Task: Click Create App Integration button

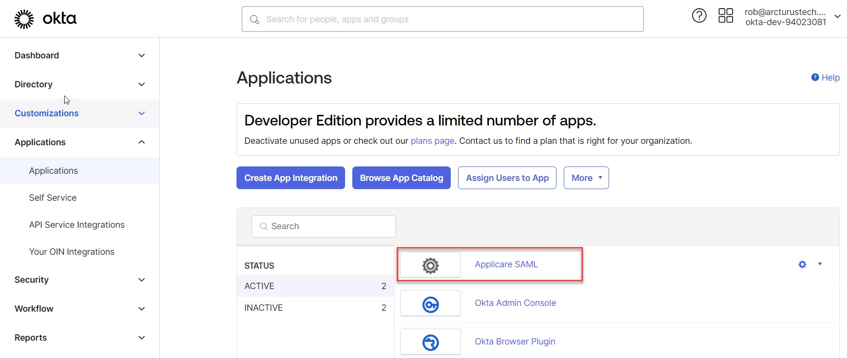Action: [291, 178]
